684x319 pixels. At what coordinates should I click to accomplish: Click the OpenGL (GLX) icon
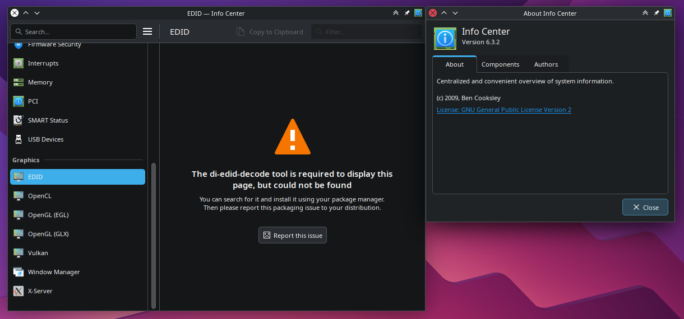pyautogui.click(x=19, y=234)
